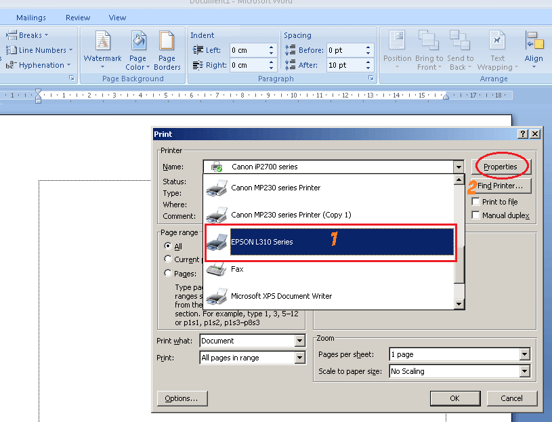Decrease Spacing After value
This screenshot has height=422, width=552.
coord(368,68)
